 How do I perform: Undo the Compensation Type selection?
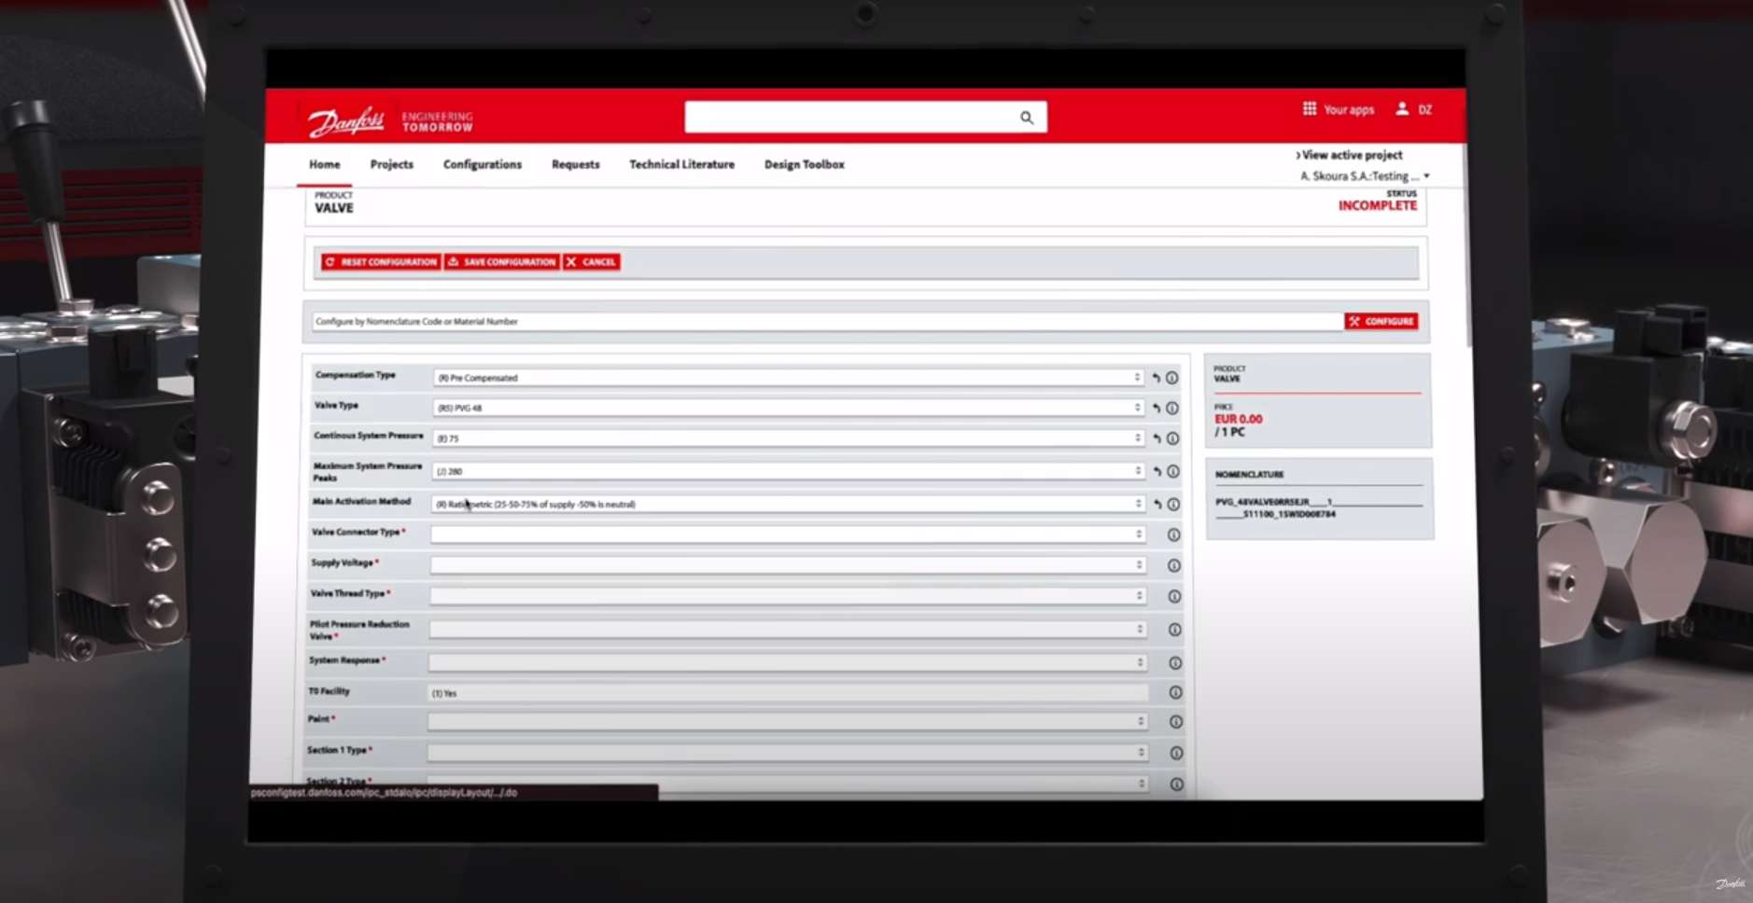1156,378
